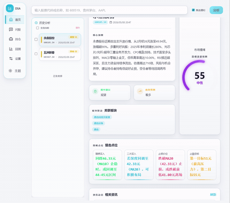Click the 设置 sliders icon
The width and height of the screenshot is (230, 203).
pos(11,59)
